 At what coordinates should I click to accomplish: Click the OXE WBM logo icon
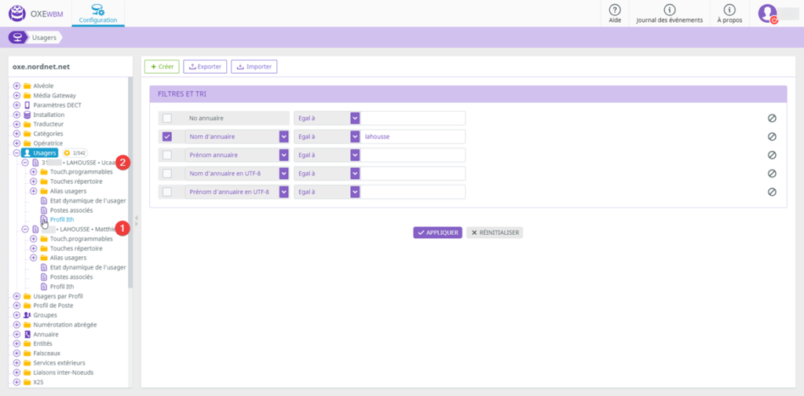17,13
